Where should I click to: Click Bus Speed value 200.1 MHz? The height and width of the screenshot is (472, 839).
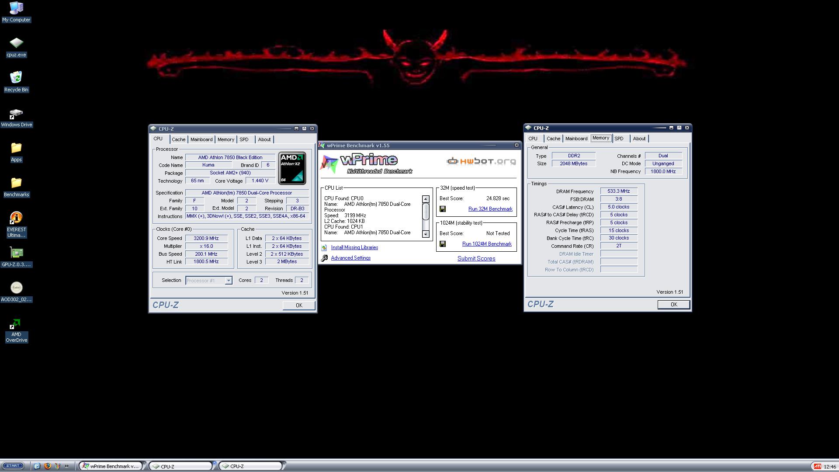pyautogui.click(x=206, y=254)
